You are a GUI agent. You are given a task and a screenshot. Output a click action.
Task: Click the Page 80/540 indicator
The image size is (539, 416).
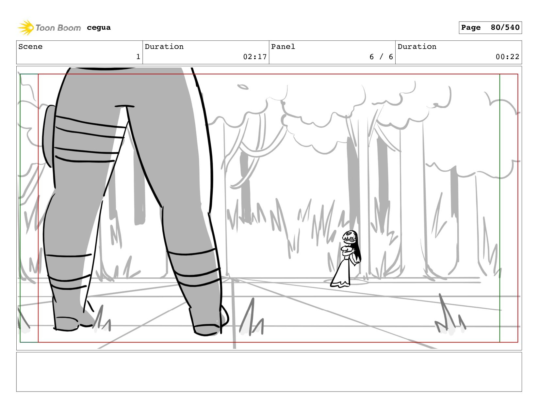point(490,27)
